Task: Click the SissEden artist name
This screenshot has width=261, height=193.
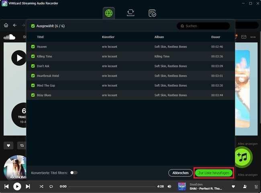Action: click(196, 185)
